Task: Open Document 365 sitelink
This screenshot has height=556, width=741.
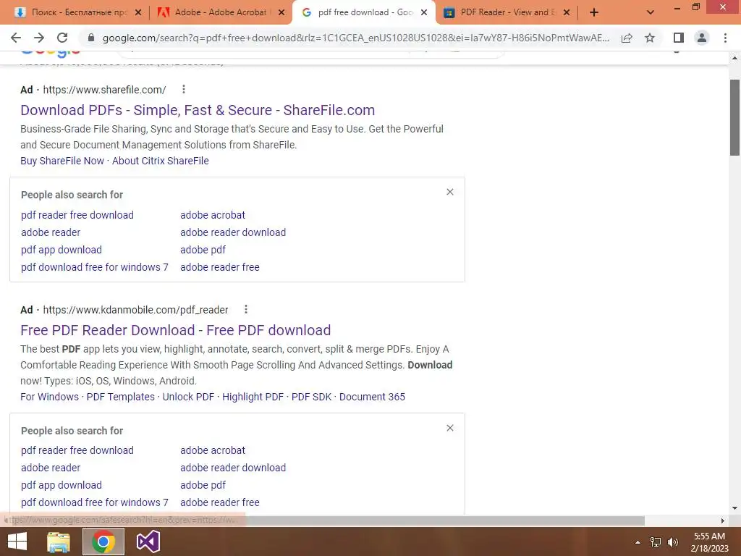Action: click(x=372, y=397)
